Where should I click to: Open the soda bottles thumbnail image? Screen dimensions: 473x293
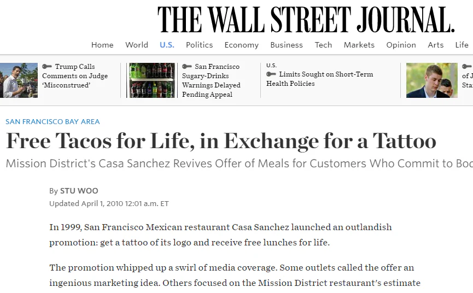point(152,80)
